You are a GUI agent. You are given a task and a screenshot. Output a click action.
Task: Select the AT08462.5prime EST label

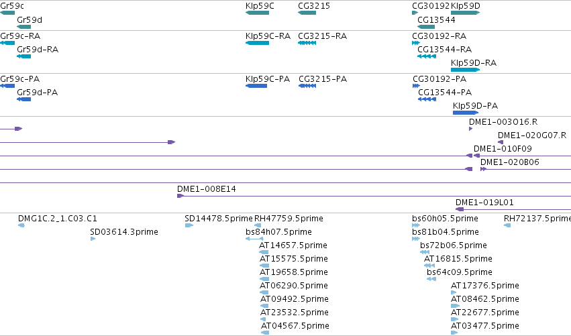tap(485, 300)
